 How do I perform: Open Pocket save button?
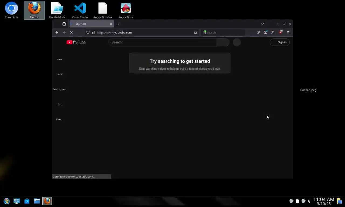click(x=258, y=32)
